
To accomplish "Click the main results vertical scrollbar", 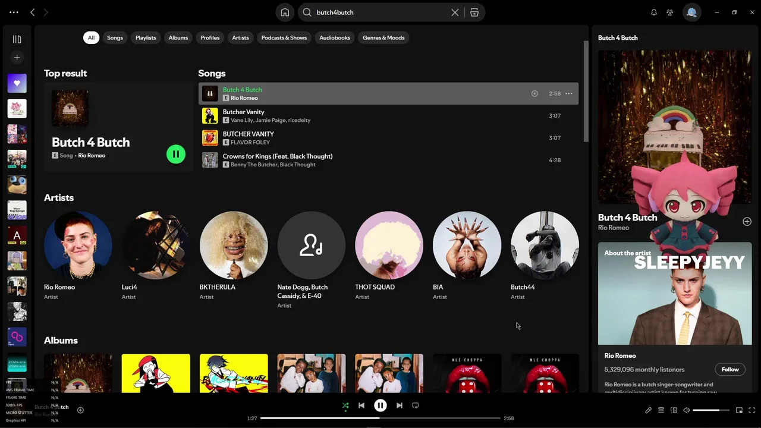I will click(586, 92).
